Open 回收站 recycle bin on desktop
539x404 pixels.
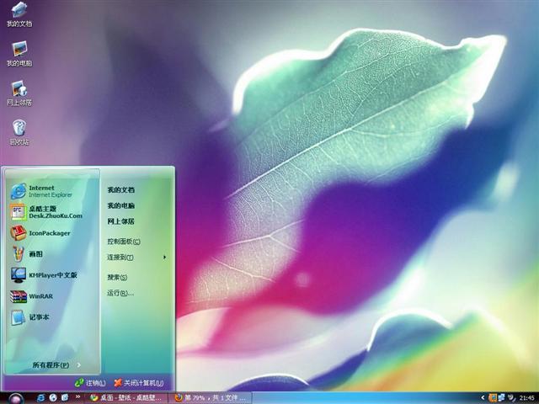point(19,131)
